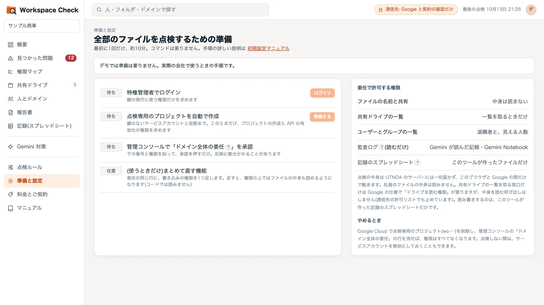Select 共有ドライブ in the sidebar
The width and height of the screenshot is (544, 305).
coord(42,85)
